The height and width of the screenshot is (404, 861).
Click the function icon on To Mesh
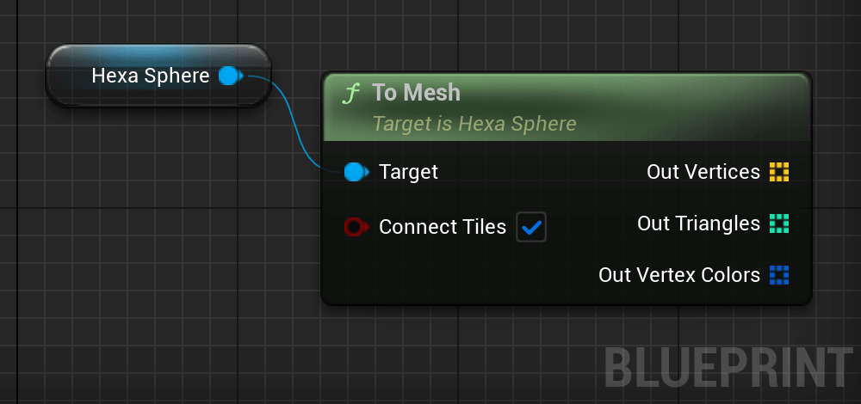(x=350, y=94)
